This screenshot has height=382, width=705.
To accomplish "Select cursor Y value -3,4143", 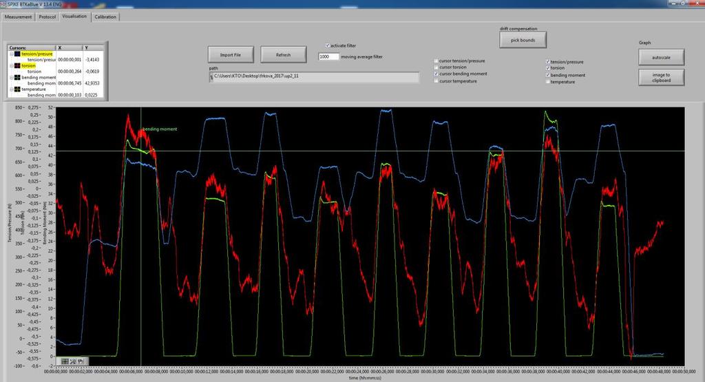I will click(92, 59).
